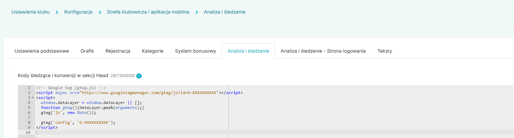Click line number 1 in the editor gutter

click(29, 88)
